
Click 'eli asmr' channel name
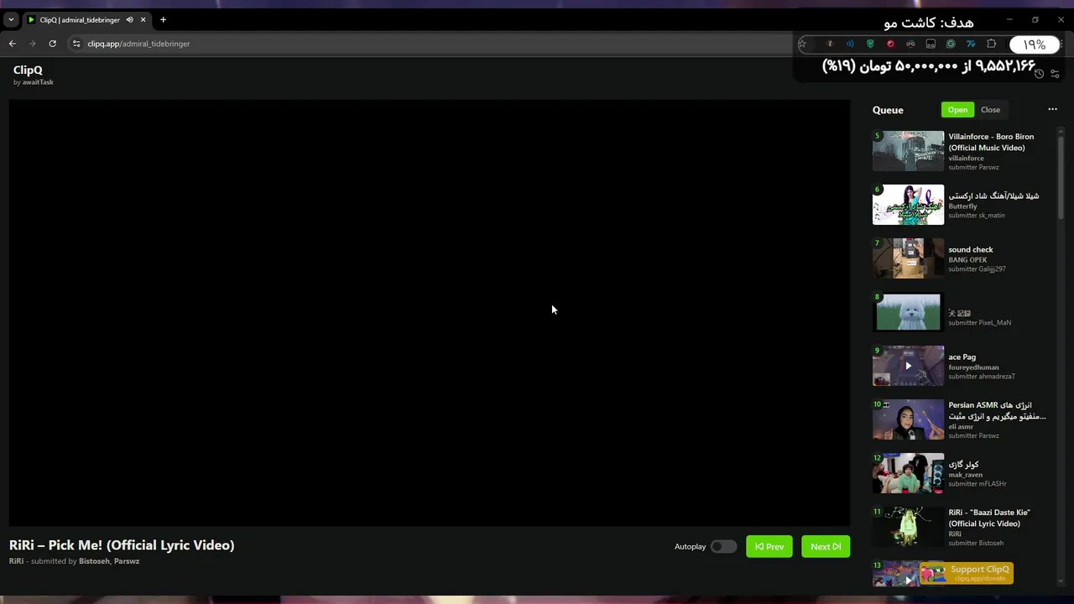click(962, 427)
